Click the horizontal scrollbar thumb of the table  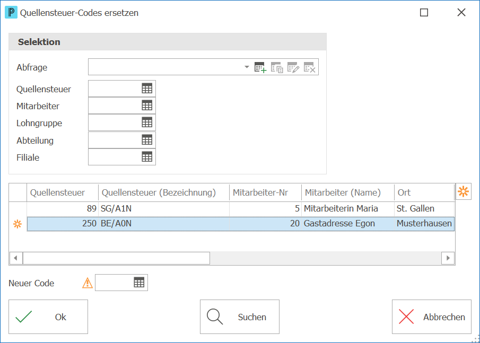coord(116,258)
